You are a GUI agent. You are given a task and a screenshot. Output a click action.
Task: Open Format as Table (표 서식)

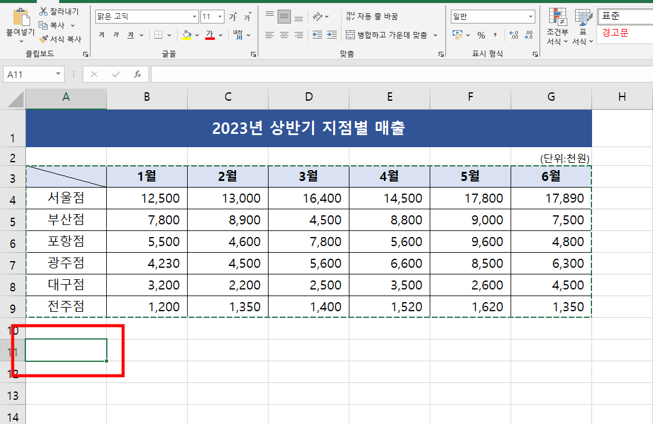582,27
